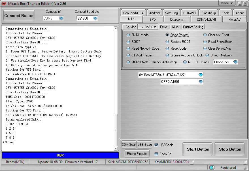The image size is (249, 171).
Task: Switch to the HUAWEI tab
Action: coord(190,13)
